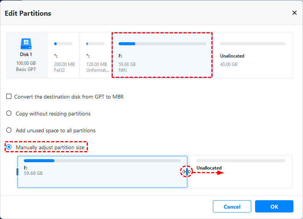Select the 40.00 GB Unallocated space block

click(x=252, y=55)
